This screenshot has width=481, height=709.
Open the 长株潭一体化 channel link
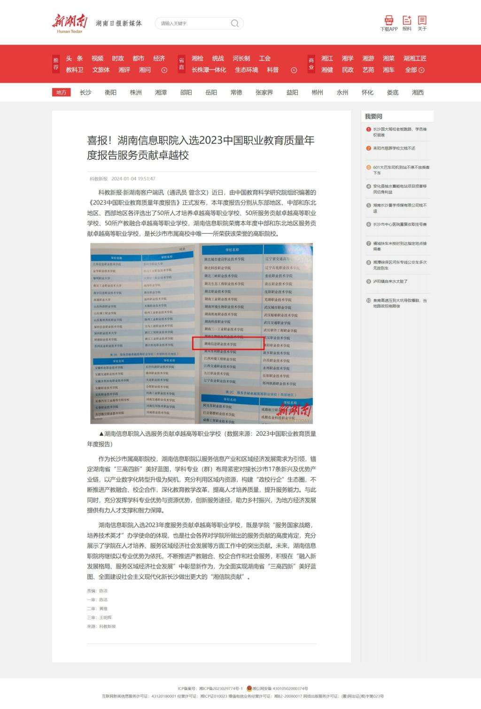[209, 70]
